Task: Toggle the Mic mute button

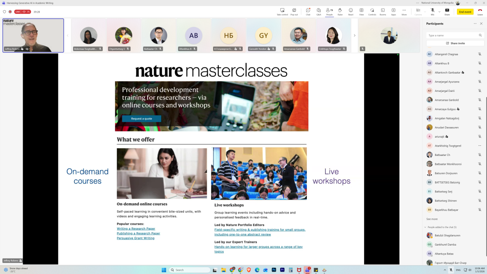Action: click(433, 11)
